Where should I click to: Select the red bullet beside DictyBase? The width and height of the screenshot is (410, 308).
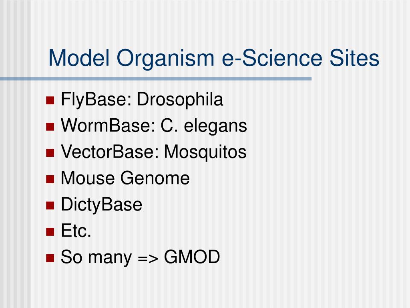coord(50,206)
